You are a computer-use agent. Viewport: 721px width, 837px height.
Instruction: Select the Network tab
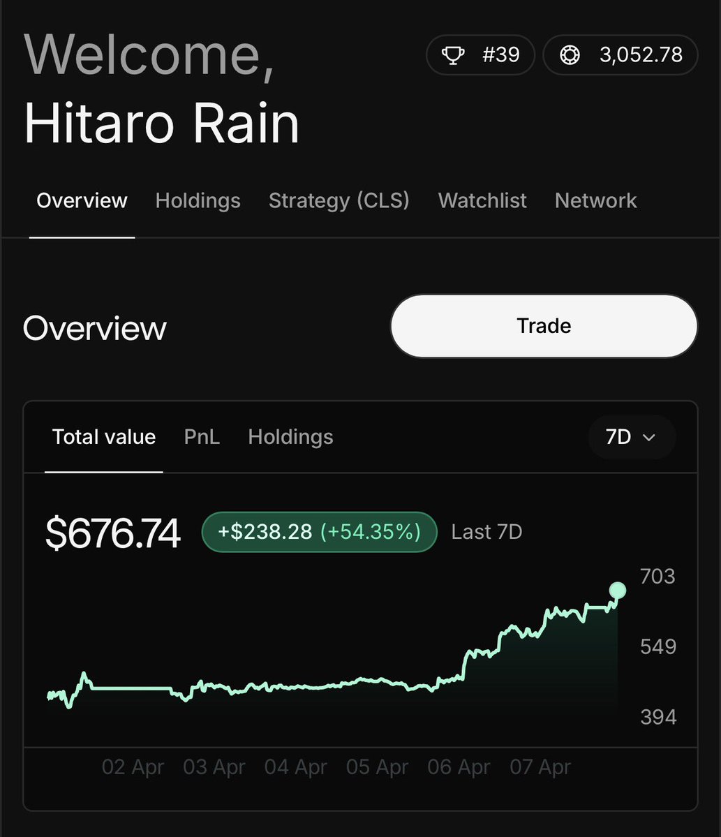(x=595, y=200)
